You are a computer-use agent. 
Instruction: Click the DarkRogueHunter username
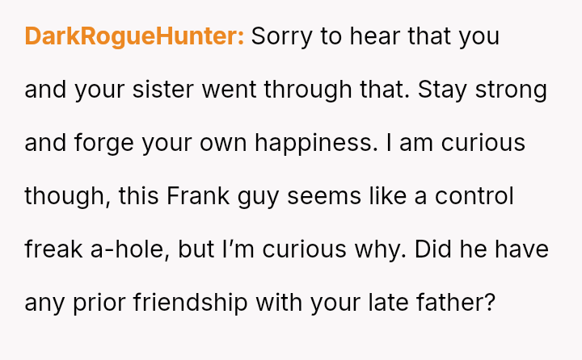(x=134, y=36)
